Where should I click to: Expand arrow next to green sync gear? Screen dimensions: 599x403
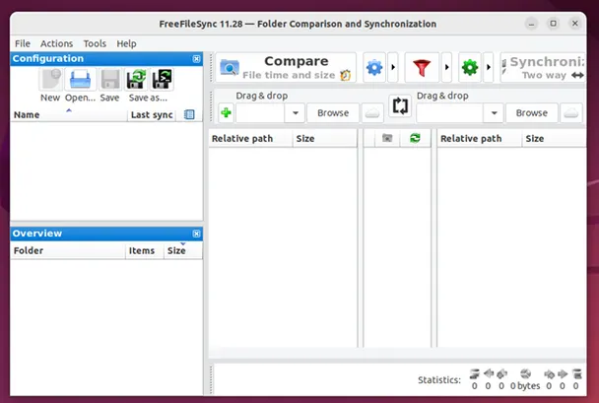tap(489, 68)
